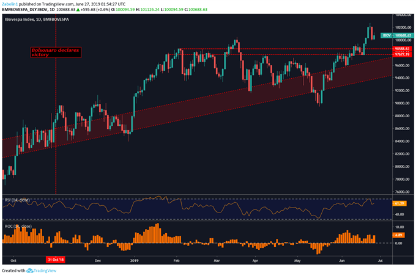The width and height of the screenshot is (416, 276).
Task: Click the 76000.00 price axis label
Action: point(403,192)
